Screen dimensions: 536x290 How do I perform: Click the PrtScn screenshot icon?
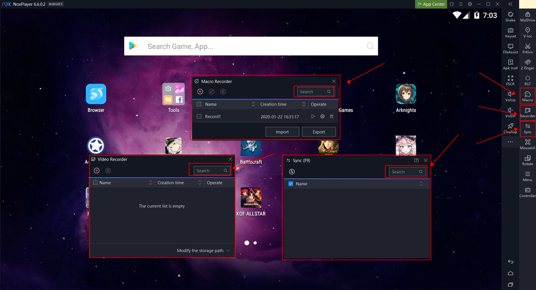[x=527, y=48]
